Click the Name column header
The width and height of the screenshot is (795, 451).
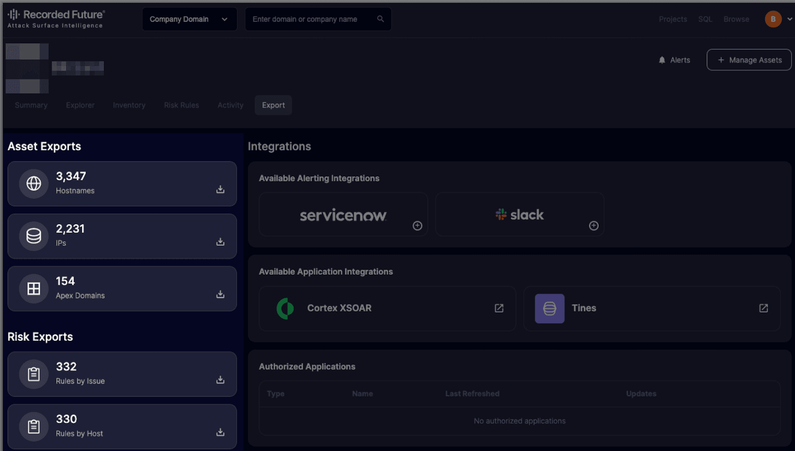click(x=362, y=394)
